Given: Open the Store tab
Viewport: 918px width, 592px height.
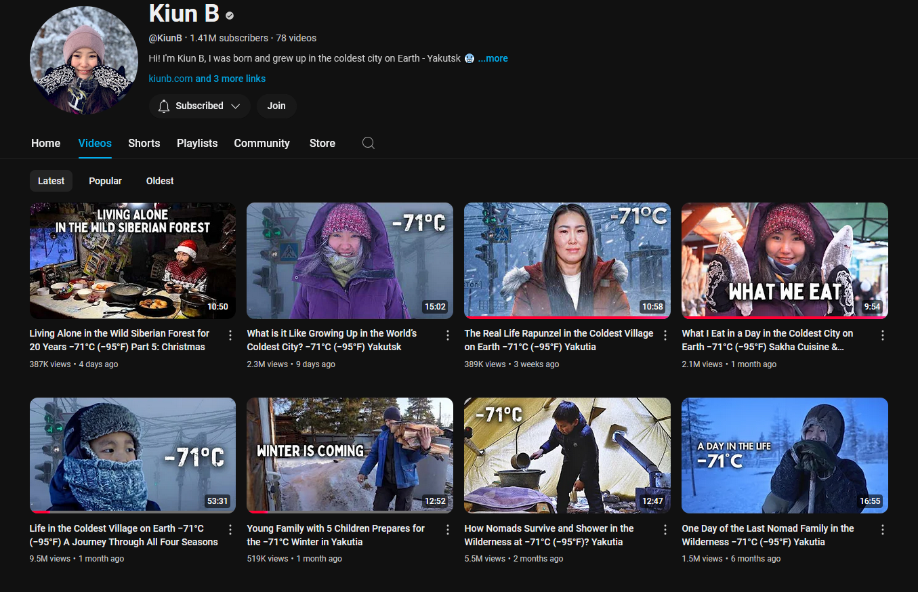Looking at the screenshot, I should [x=322, y=143].
